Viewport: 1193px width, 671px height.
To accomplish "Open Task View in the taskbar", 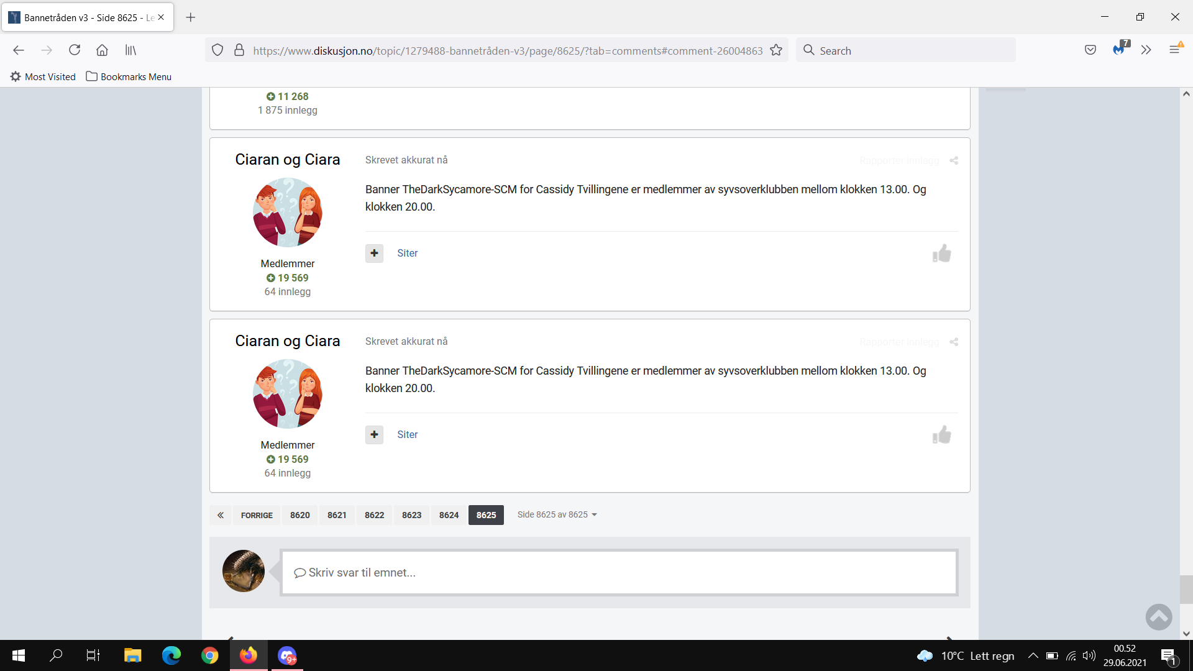I will click(93, 655).
